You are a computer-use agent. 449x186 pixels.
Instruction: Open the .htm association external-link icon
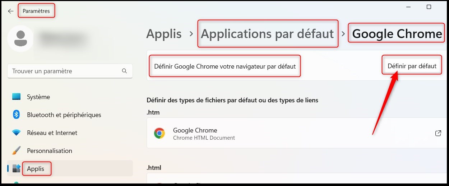(x=438, y=133)
